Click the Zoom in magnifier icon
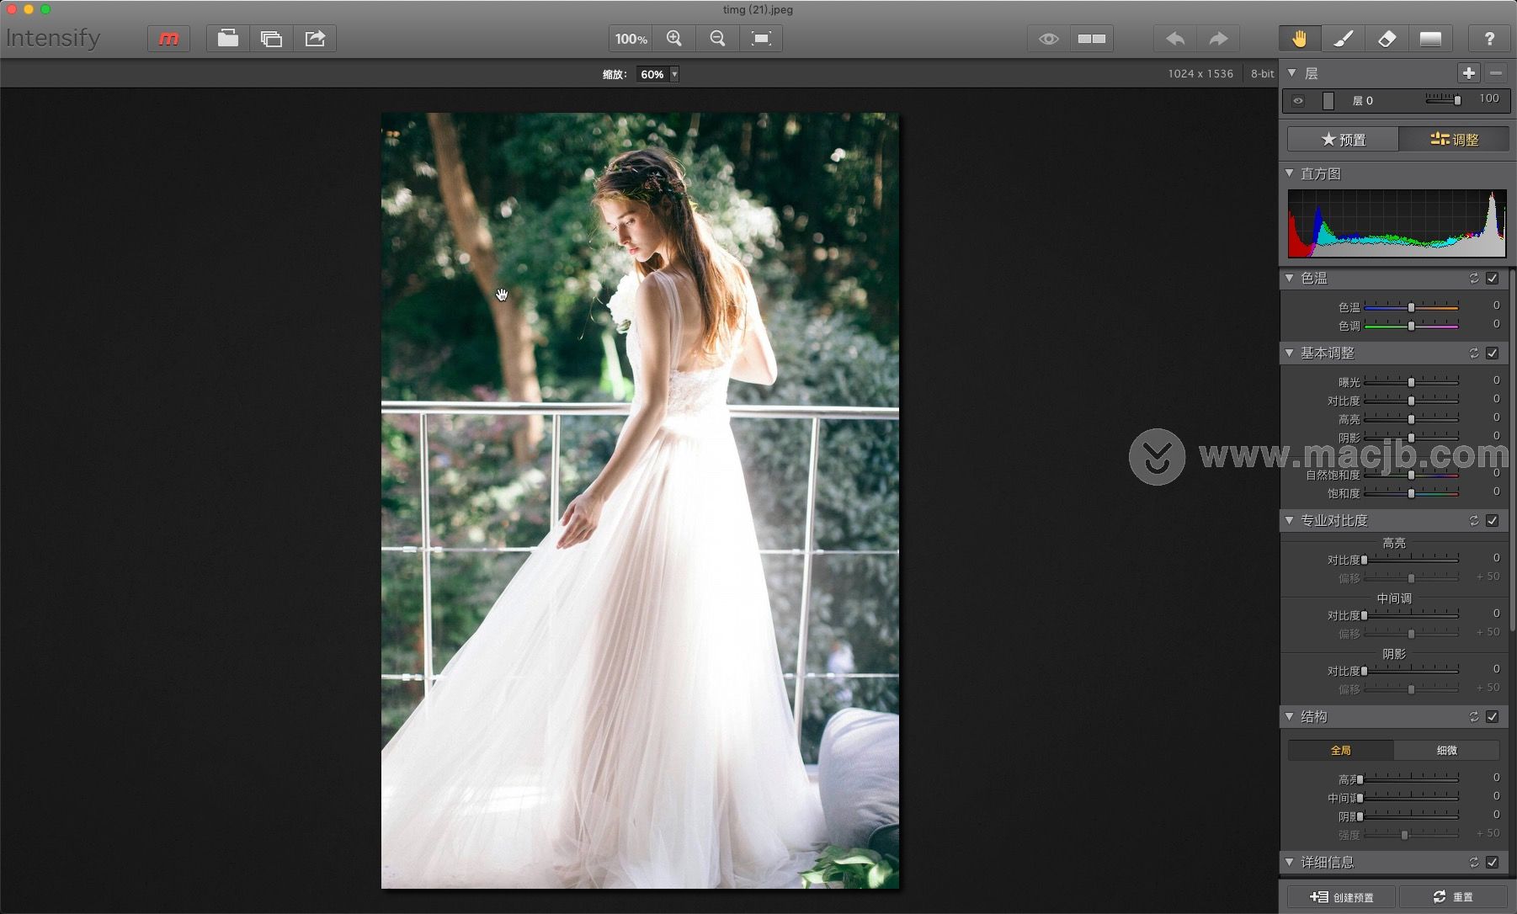Viewport: 1517px width, 914px height. 674,39
